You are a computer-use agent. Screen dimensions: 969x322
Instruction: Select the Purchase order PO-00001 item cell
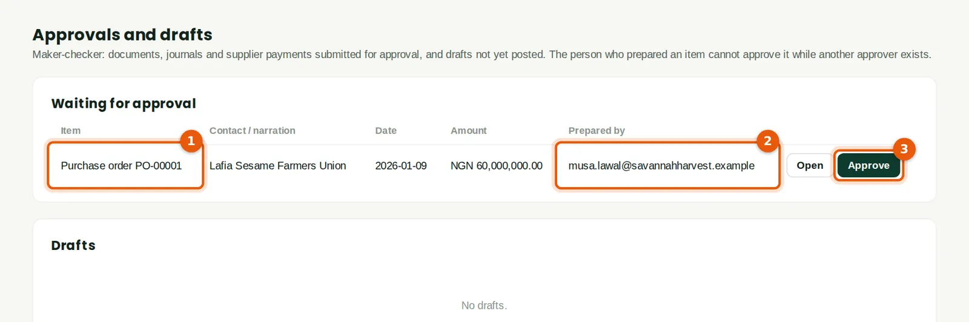pyautogui.click(x=125, y=165)
